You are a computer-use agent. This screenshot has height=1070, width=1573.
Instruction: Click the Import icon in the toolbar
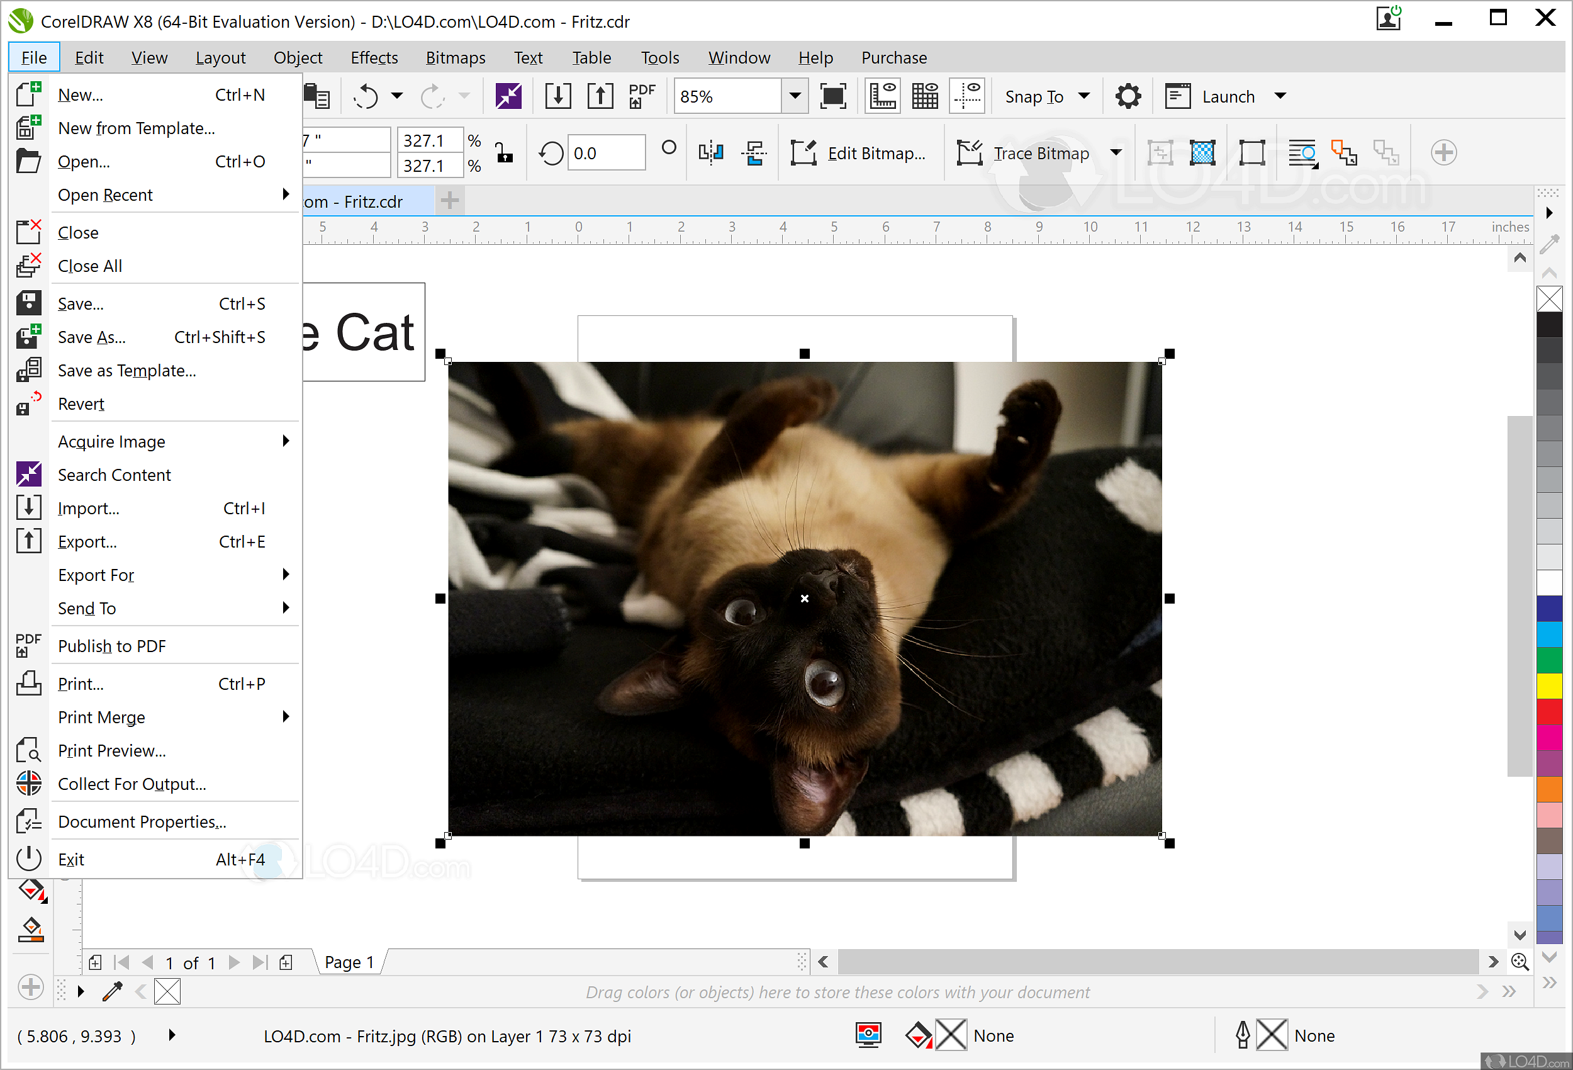557,96
